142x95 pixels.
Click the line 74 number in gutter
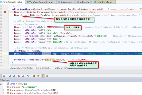pyautogui.click(x=1, y=60)
